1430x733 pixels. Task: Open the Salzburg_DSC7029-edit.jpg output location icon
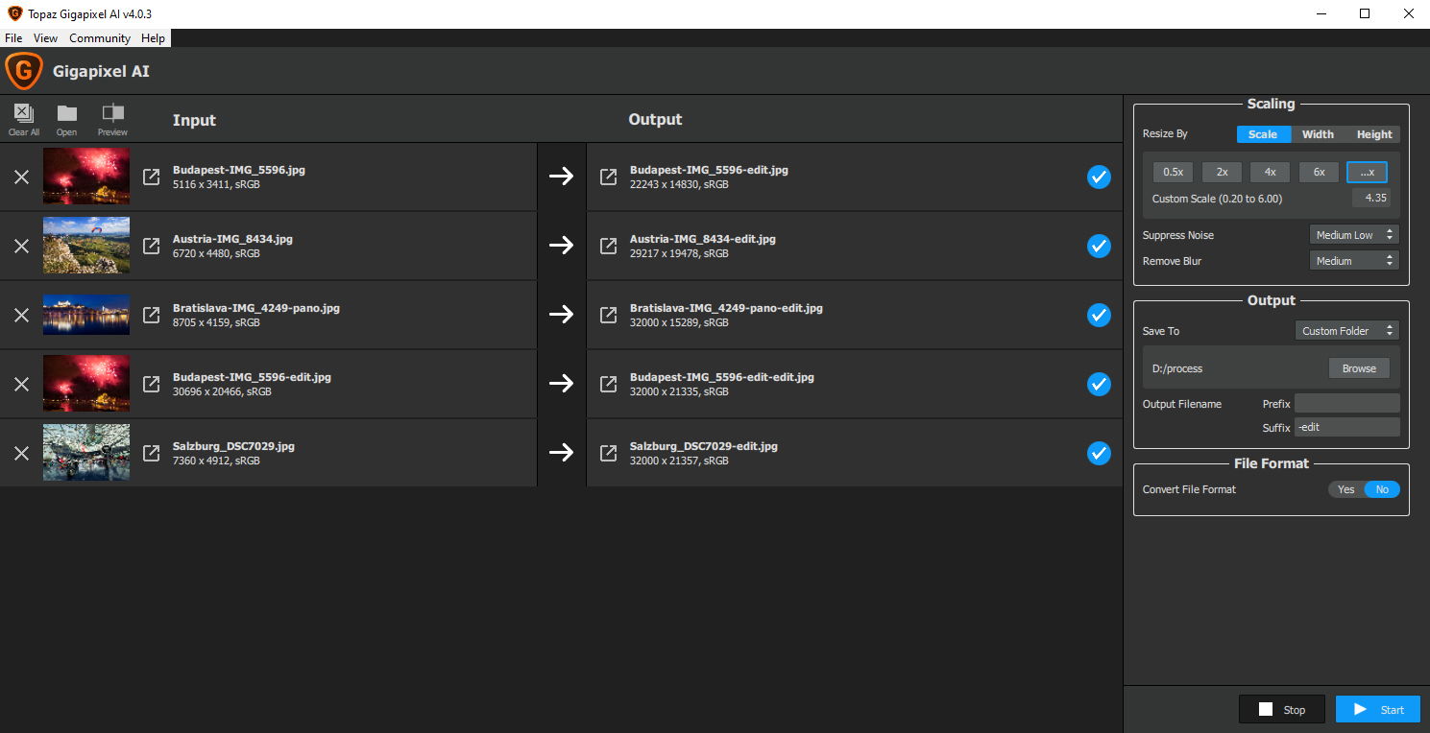click(608, 453)
